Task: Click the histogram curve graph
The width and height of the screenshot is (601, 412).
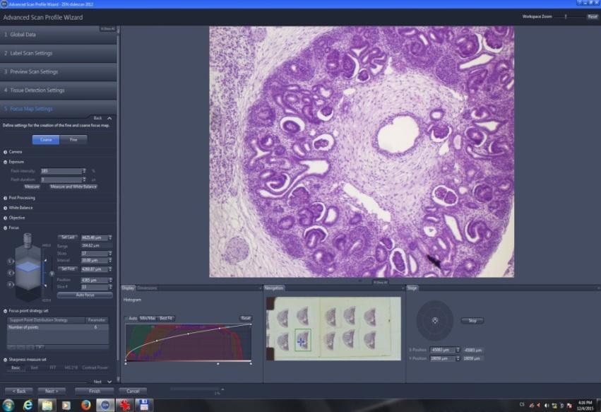Action: point(188,343)
